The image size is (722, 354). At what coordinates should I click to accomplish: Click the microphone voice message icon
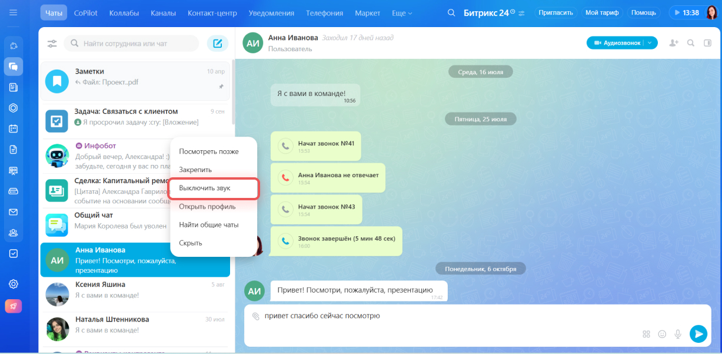click(678, 334)
